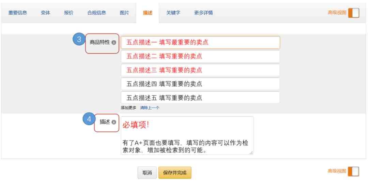The image size is (368, 184).
Task: Switch to the 变体 tab
Action: (x=46, y=13)
